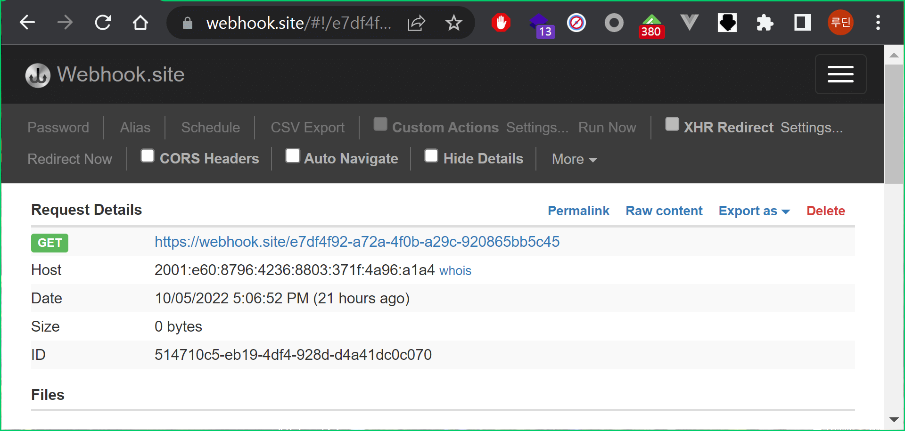Screen dimensions: 905x431
Task: Open the black-and-white shield extension
Action: (727, 22)
